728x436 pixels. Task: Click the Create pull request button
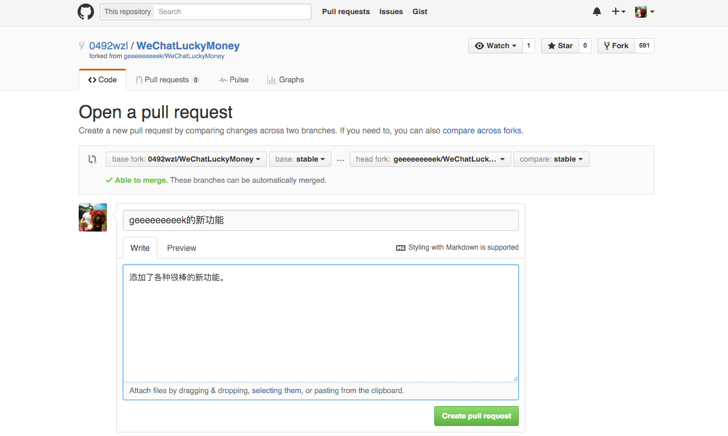click(477, 416)
